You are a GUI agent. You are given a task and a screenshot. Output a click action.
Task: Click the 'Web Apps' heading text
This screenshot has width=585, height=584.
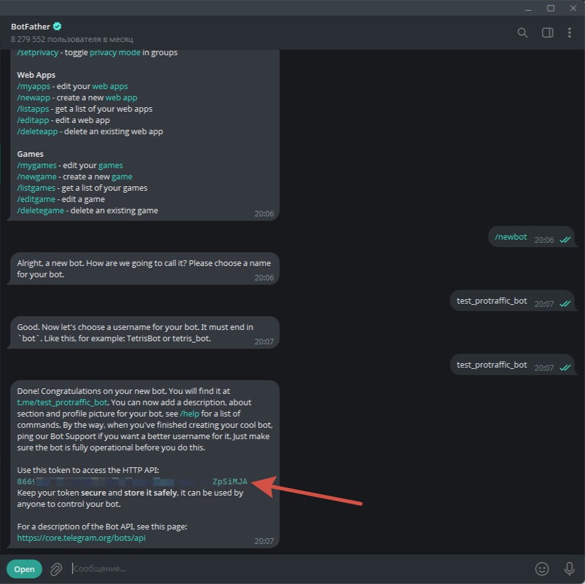point(36,75)
